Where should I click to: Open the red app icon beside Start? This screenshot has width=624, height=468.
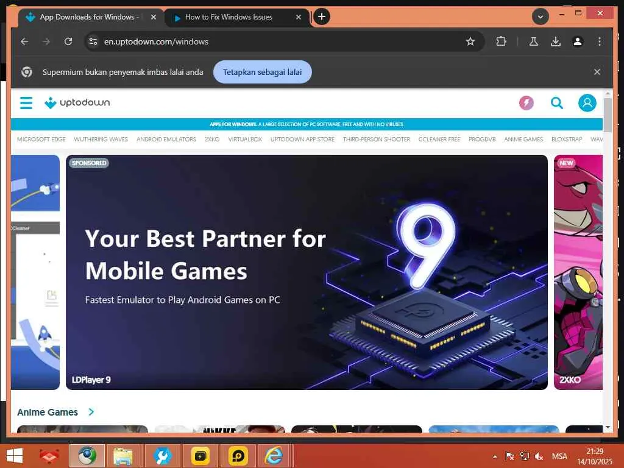(49, 456)
